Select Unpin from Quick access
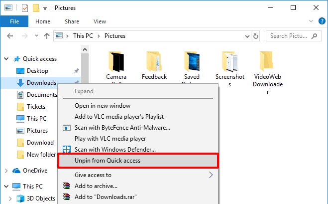The image size is (328, 204). 108,161
